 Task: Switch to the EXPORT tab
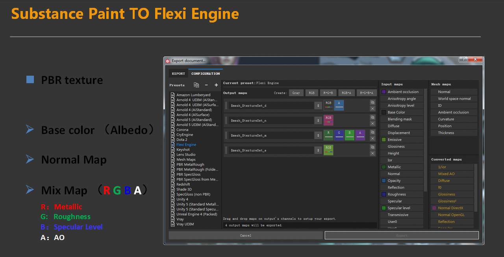tap(178, 74)
